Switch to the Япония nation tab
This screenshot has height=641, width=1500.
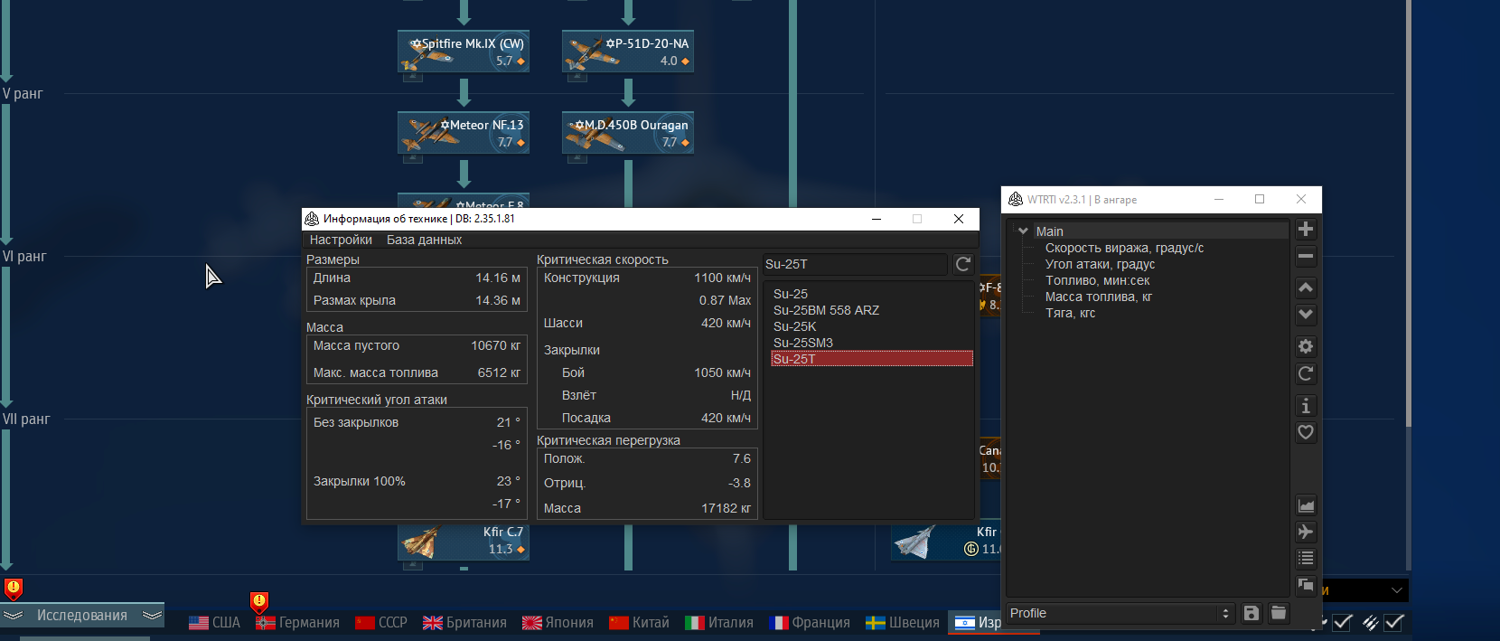558,622
